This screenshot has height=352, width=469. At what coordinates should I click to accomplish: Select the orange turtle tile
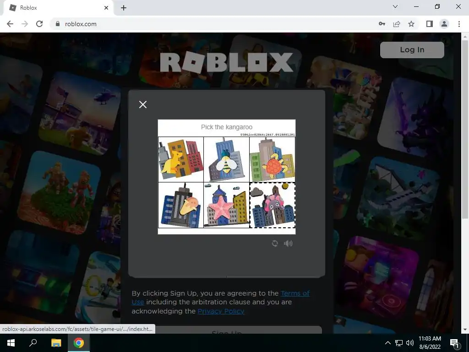272,159
